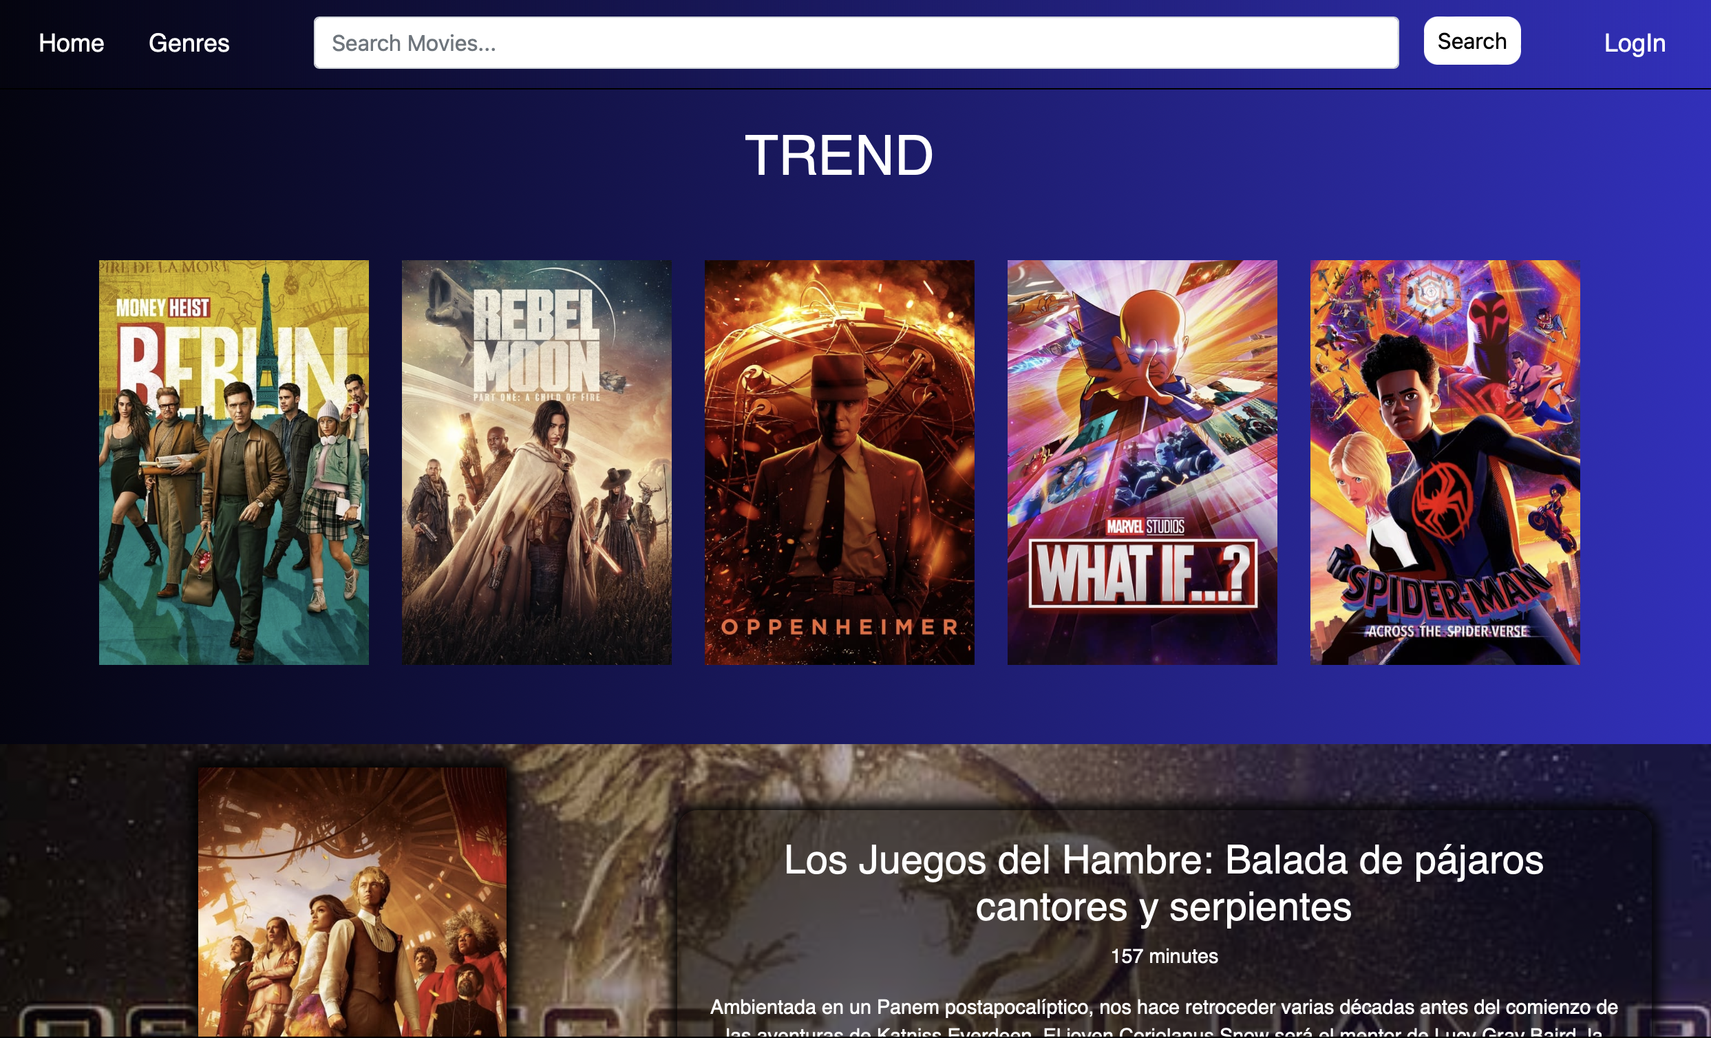Click the TREND section heading

coord(839,156)
